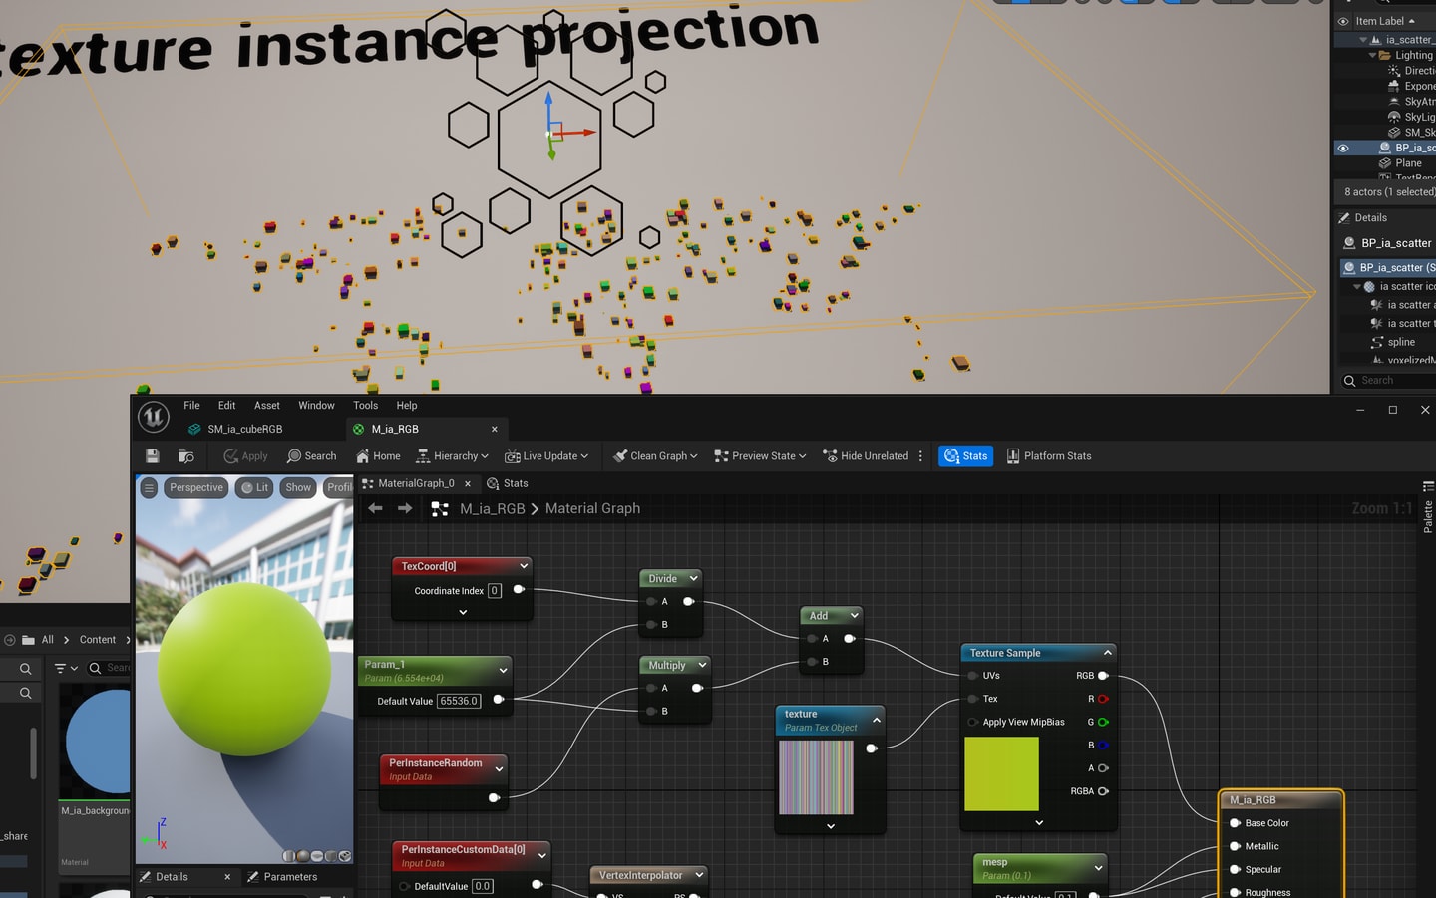1436x898 pixels.
Task: Select the cylinder preview shape icon
Action: [x=289, y=856]
